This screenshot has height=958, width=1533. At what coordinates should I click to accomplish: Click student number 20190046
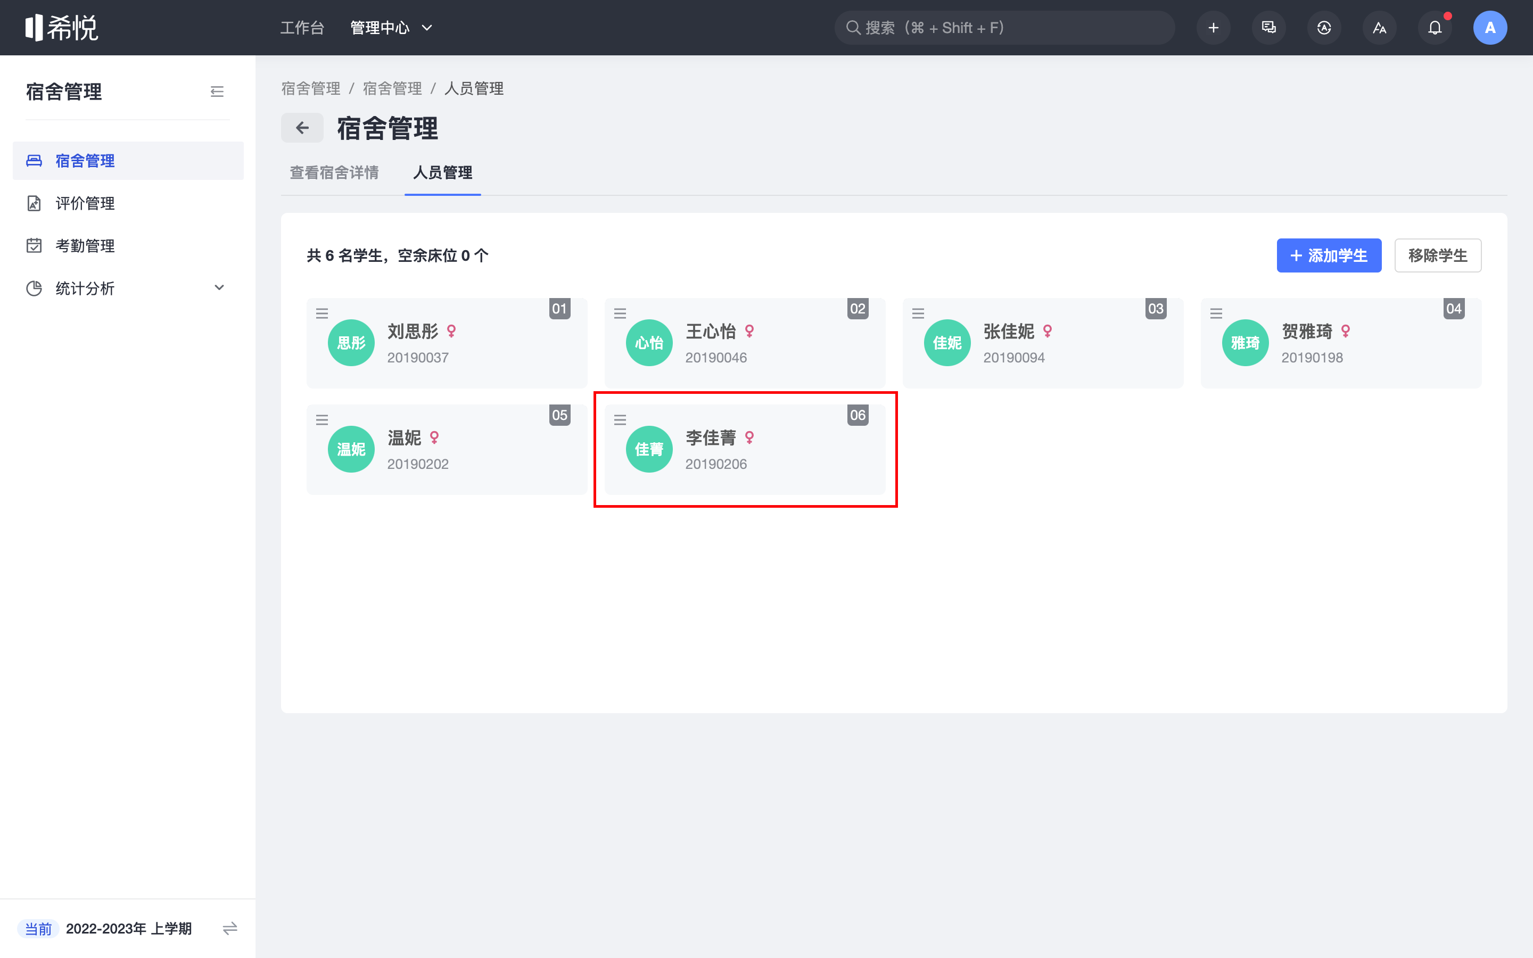[716, 357]
